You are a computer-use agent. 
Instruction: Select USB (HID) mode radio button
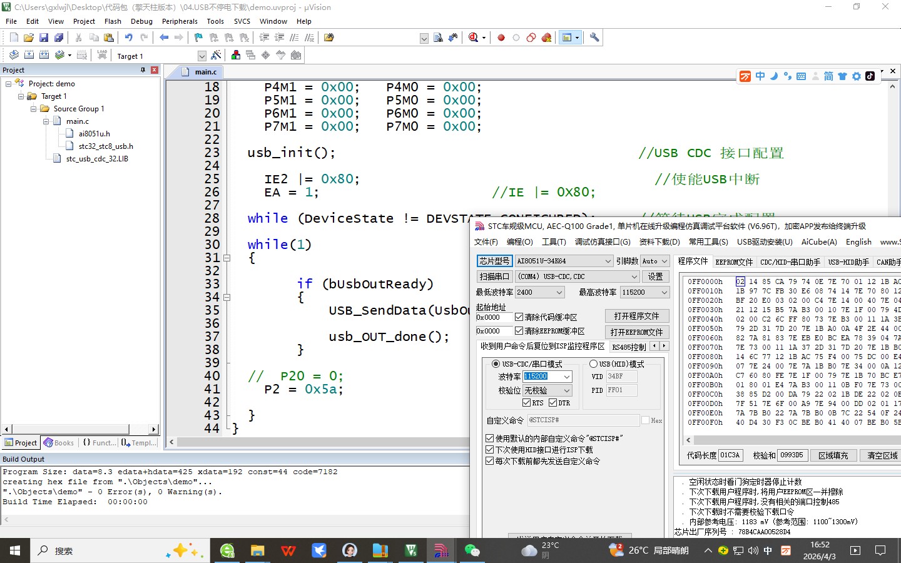[x=593, y=364]
